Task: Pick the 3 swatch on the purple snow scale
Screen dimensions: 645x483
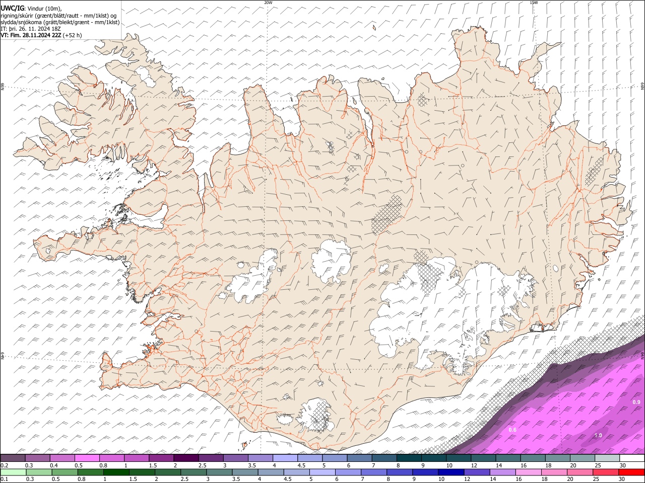Action: [x=236, y=458]
